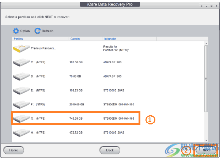This screenshot has height=161, width=223.
Task: Select the G: (NTFS) partition label
Action: 38,119
